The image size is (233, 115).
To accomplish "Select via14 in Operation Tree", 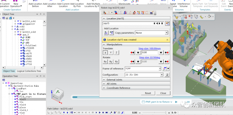I will tap(23, 105).
